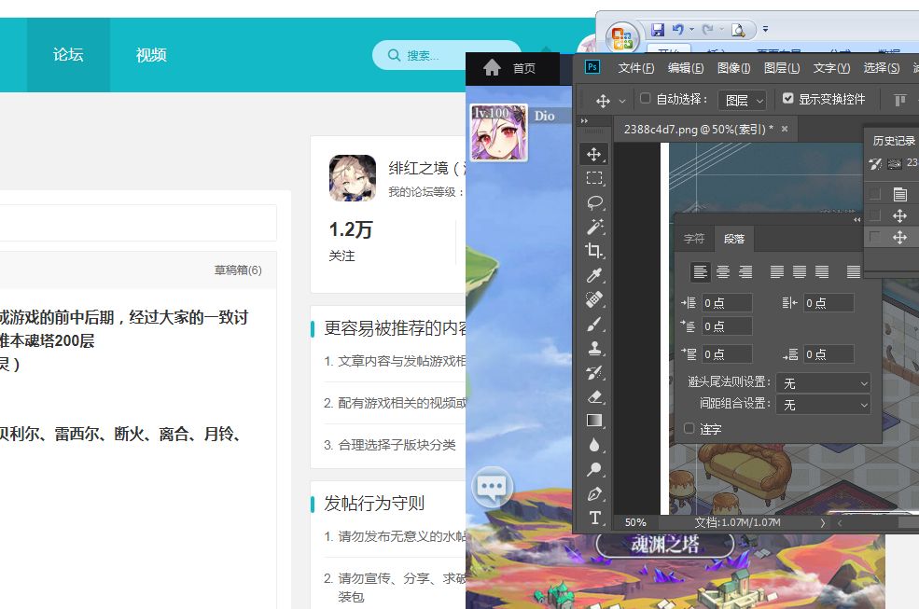The image size is (919, 609).
Task: Click the Save icon in Office toolbar
Action: pos(658,29)
